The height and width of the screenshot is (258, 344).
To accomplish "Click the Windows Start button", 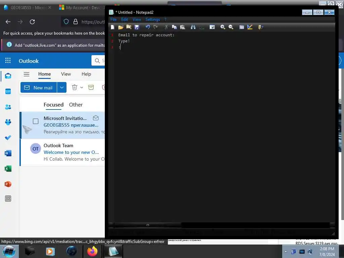I will pos(9,251).
